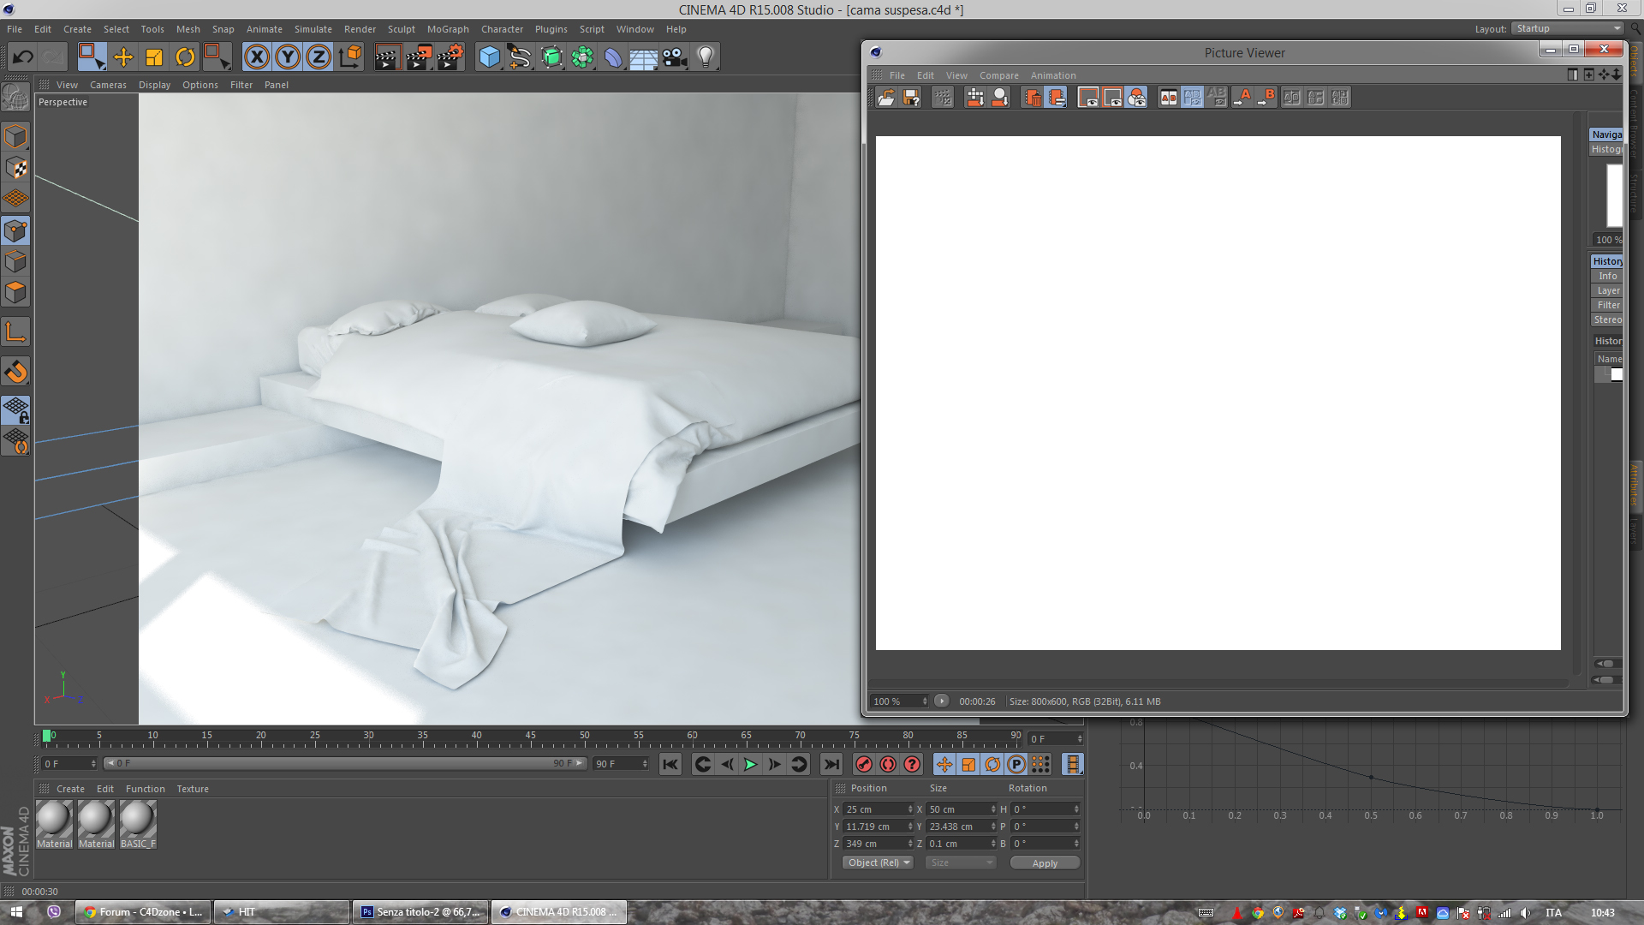Add a Light object with bulb icon

click(706, 57)
